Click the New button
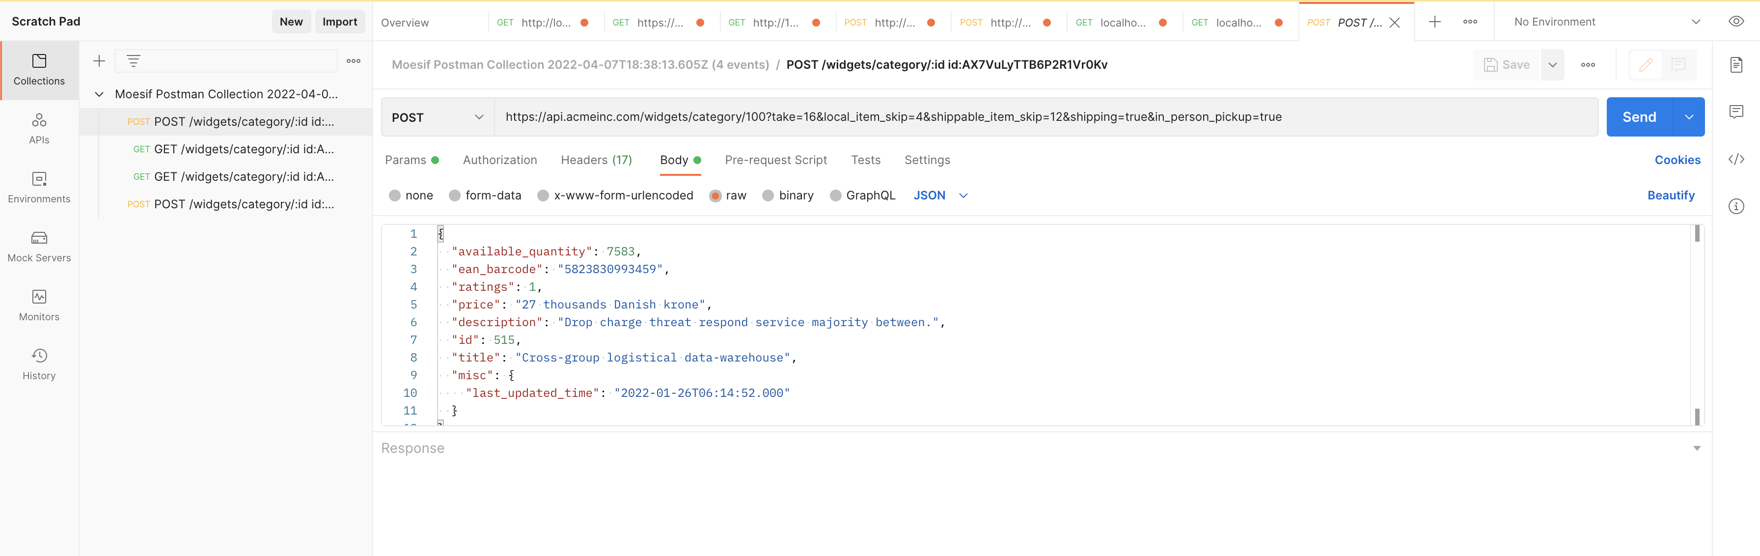The height and width of the screenshot is (556, 1760). 291,22
